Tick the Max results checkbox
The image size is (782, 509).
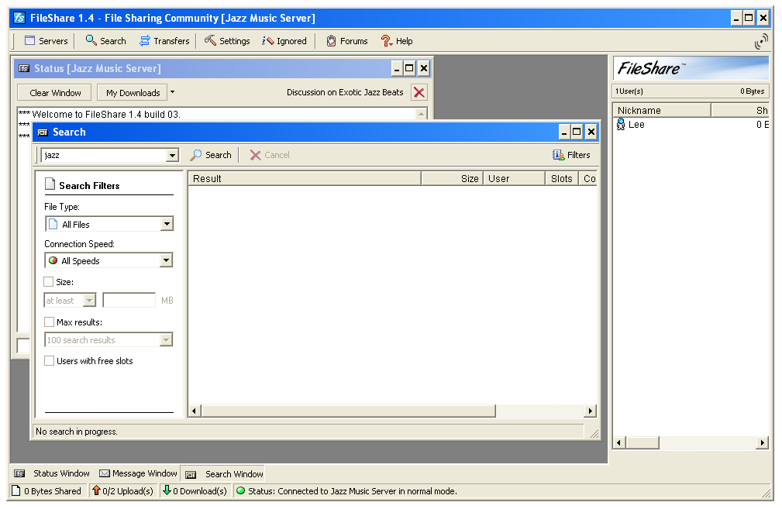(49, 322)
